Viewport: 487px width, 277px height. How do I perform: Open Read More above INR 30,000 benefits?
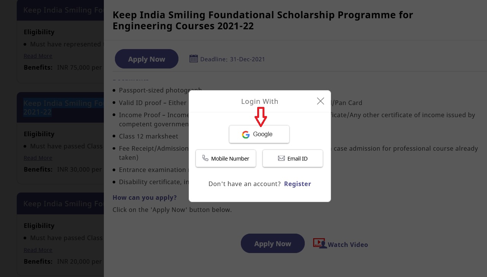point(38,158)
